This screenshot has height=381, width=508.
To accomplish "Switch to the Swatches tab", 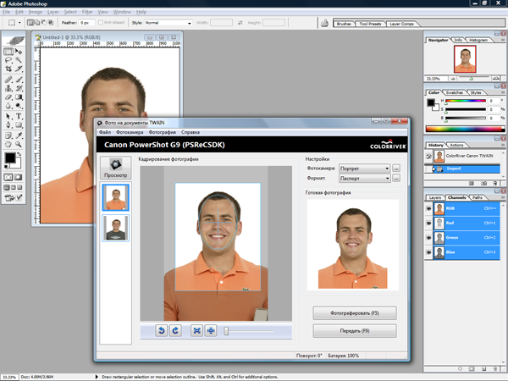I will (x=454, y=92).
